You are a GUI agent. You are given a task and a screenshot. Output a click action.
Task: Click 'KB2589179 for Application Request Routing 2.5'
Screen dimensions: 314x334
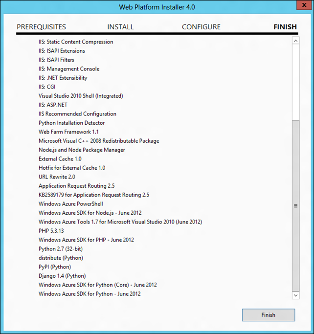click(x=94, y=195)
